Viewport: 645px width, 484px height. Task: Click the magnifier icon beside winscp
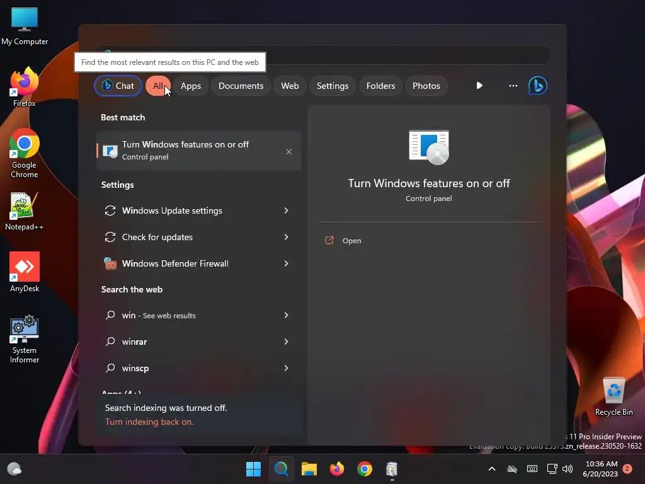(110, 368)
